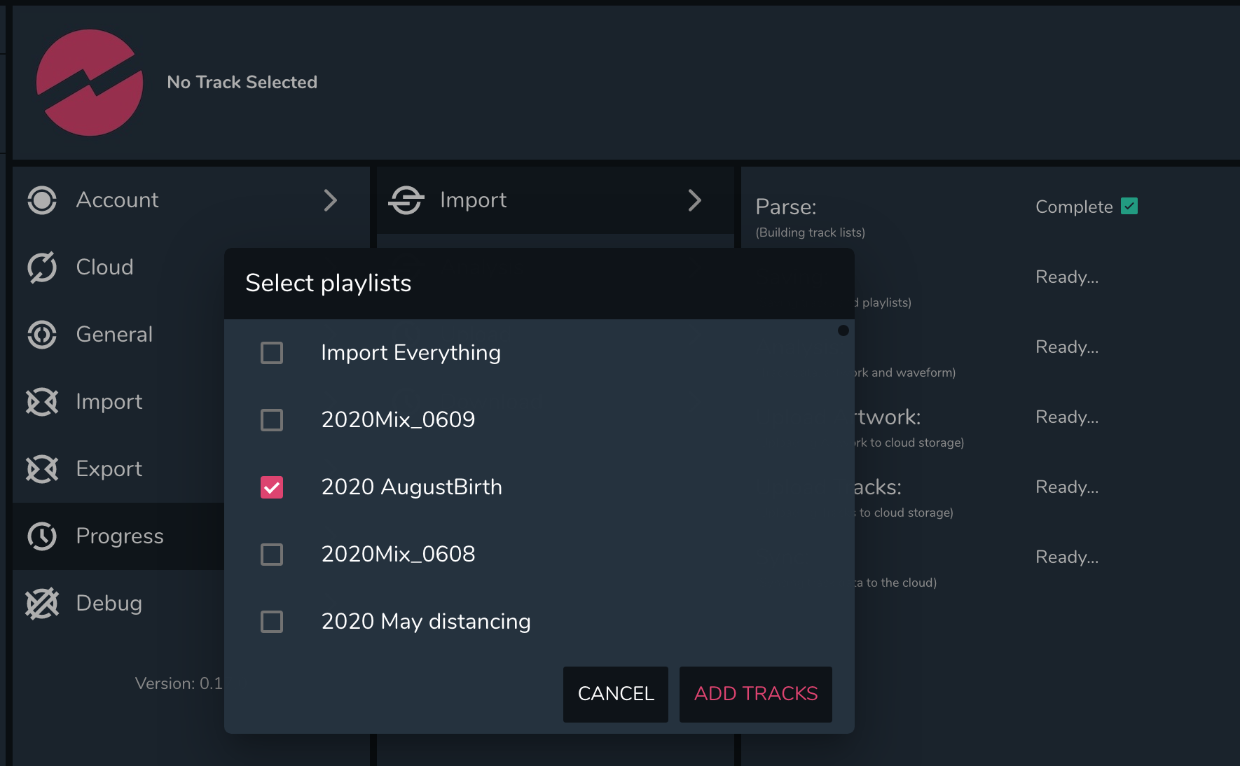This screenshot has width=1240, height=766.
Task: Click the Import icon in sidebar
Action: (42, 402)
